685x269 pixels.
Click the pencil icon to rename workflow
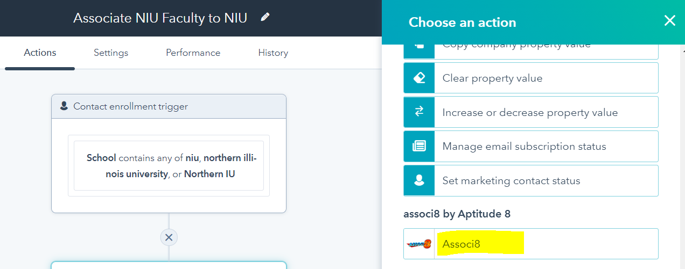click(x=264, y=17)
